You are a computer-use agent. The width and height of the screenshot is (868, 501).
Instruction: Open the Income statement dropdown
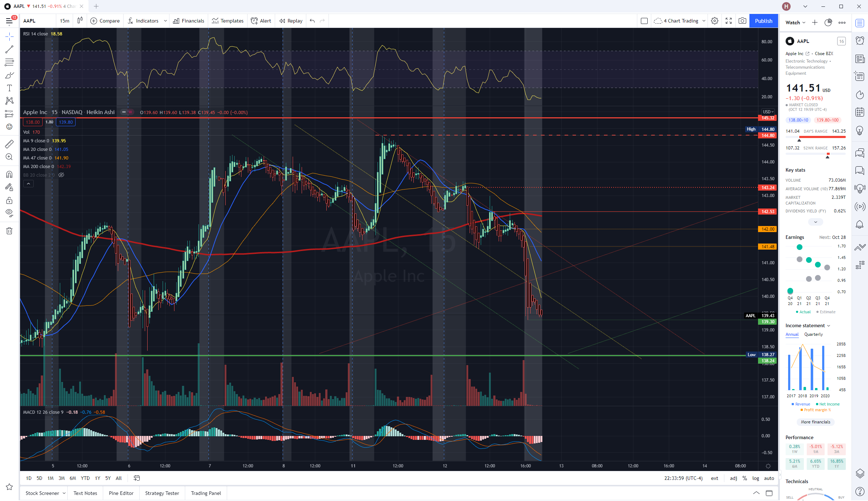[x=808, y=325]
